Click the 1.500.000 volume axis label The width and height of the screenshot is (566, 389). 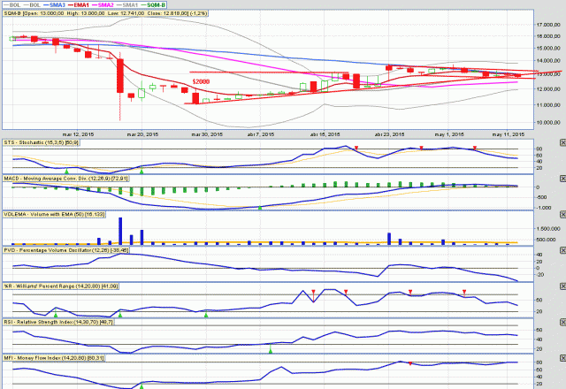pyautogui.click(x=548, y=229)
